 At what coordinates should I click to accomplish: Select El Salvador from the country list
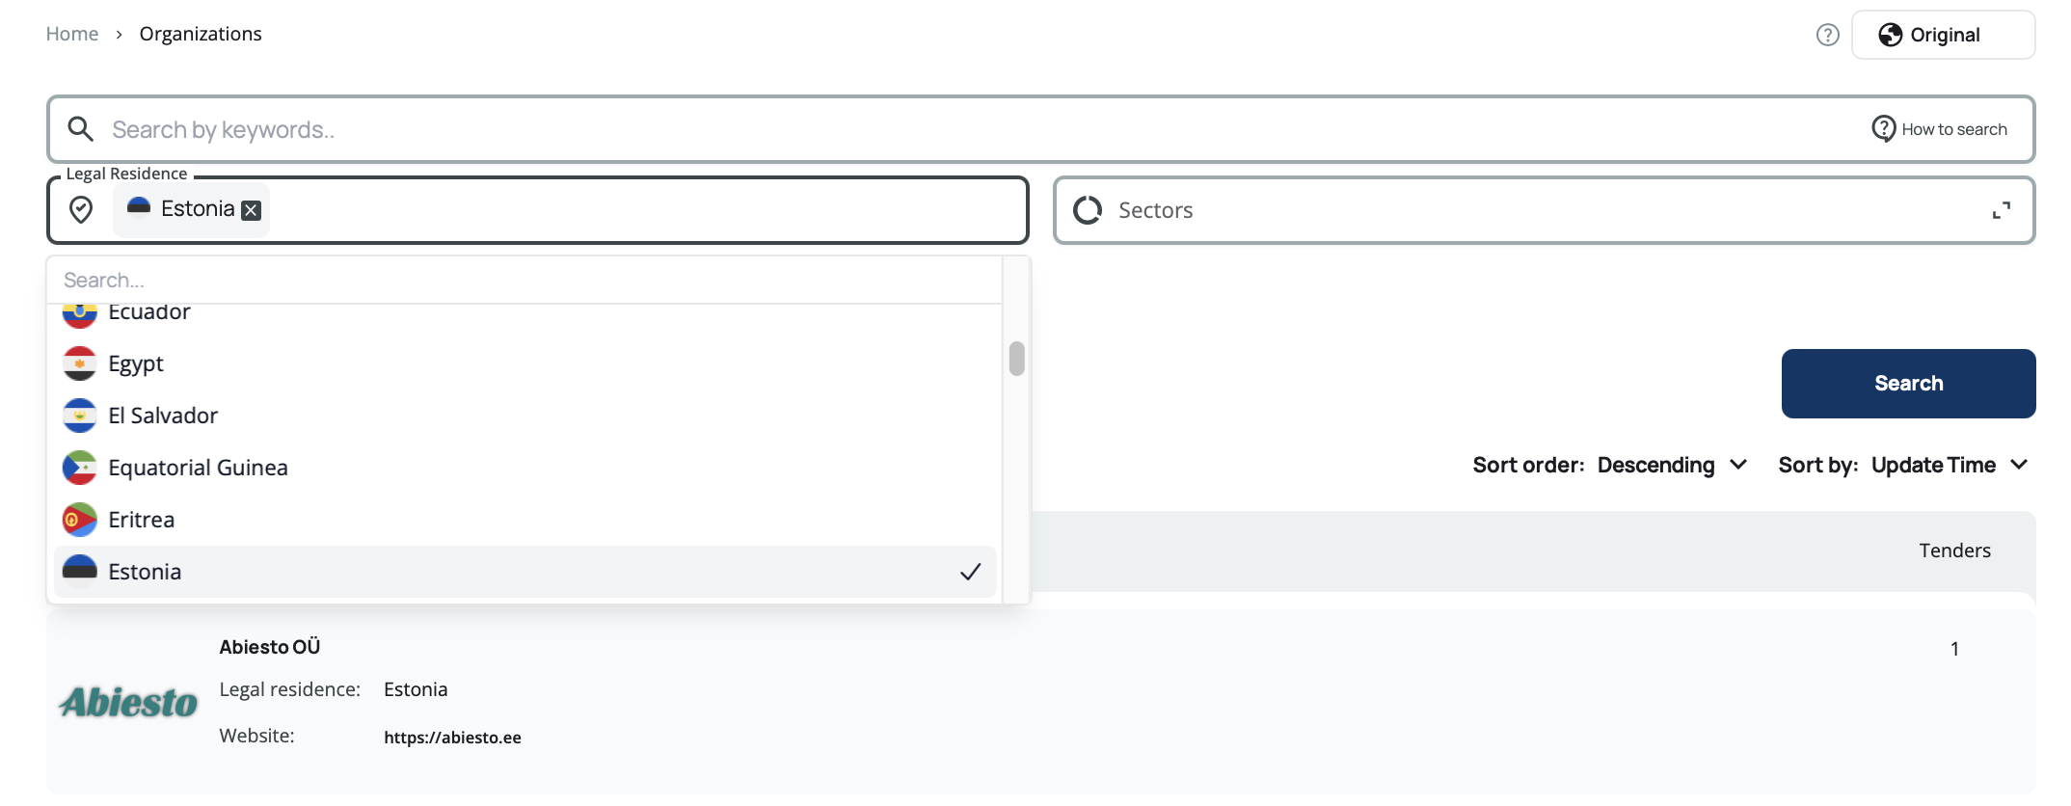click(163, 416)
